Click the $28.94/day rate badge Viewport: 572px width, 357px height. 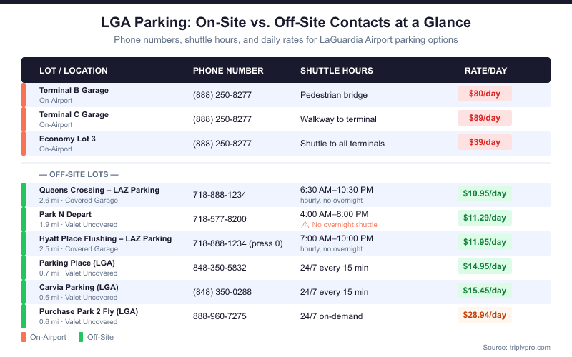(485, 315)
